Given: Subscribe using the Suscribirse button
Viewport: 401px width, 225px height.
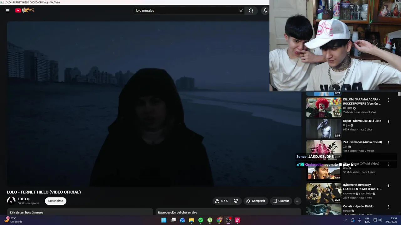Looking at the screenshot, I should coord(55,201).
